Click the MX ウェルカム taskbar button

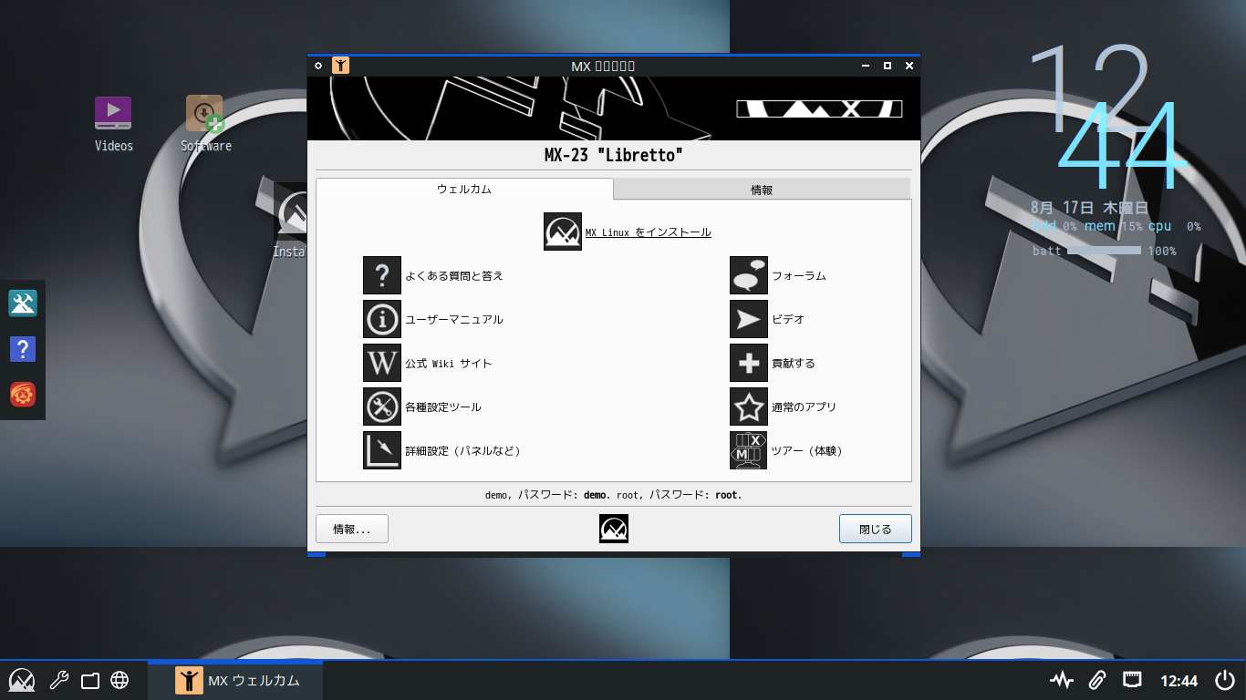[x=234, y=680]
